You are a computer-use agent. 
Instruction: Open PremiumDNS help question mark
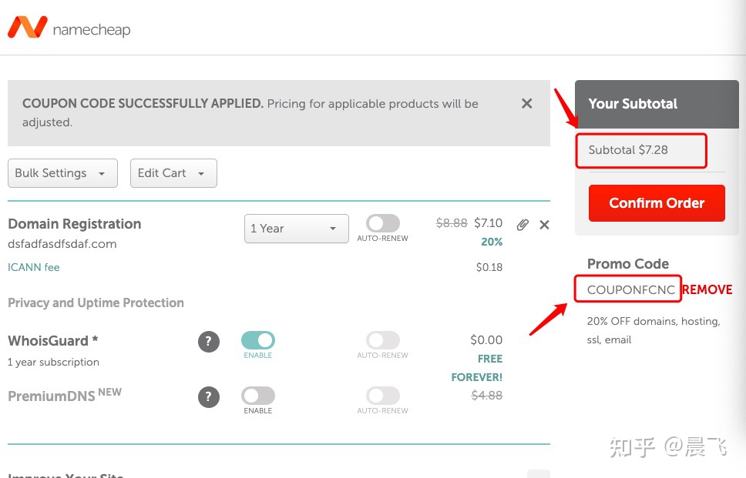click(209, 397)
